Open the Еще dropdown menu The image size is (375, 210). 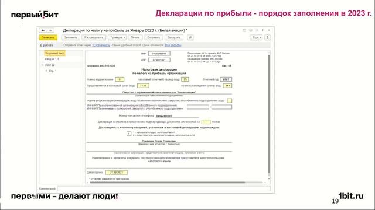256,37
